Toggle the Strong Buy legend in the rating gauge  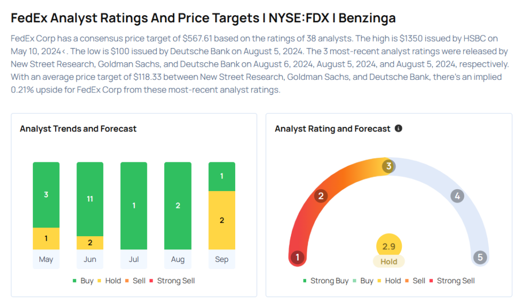click(x=326, y=281)
